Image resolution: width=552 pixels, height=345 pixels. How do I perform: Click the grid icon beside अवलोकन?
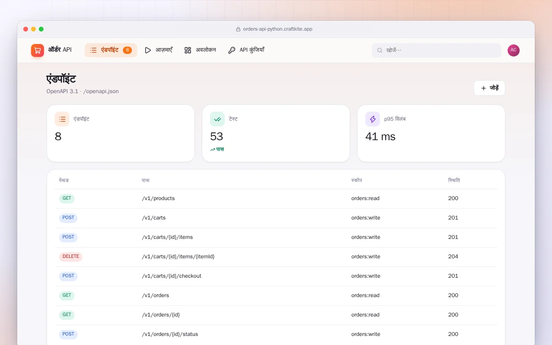pos(188,50)
